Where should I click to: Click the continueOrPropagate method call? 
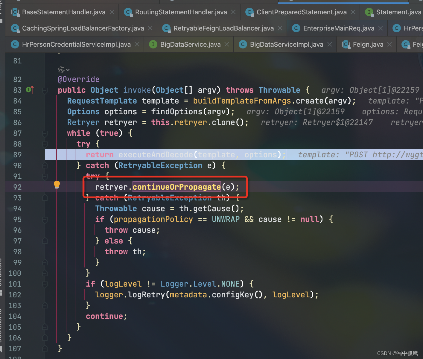tap(176, 187)
